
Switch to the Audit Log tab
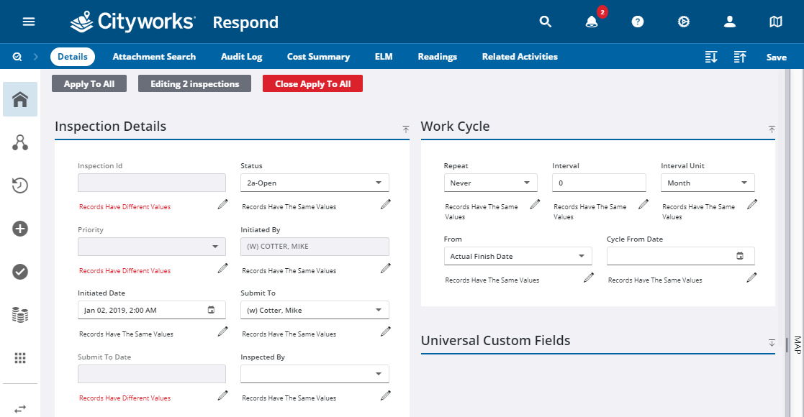pyautogui.click(x=241, y=57)
